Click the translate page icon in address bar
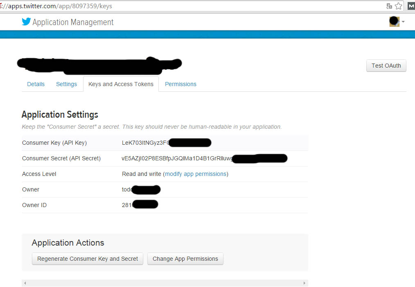 389,6
